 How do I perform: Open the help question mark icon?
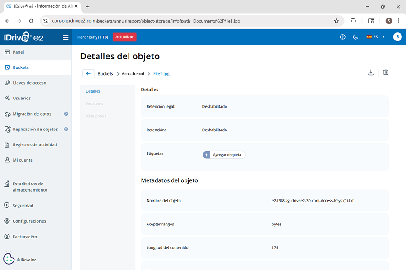pyautogui.click(x=342, y=37)
